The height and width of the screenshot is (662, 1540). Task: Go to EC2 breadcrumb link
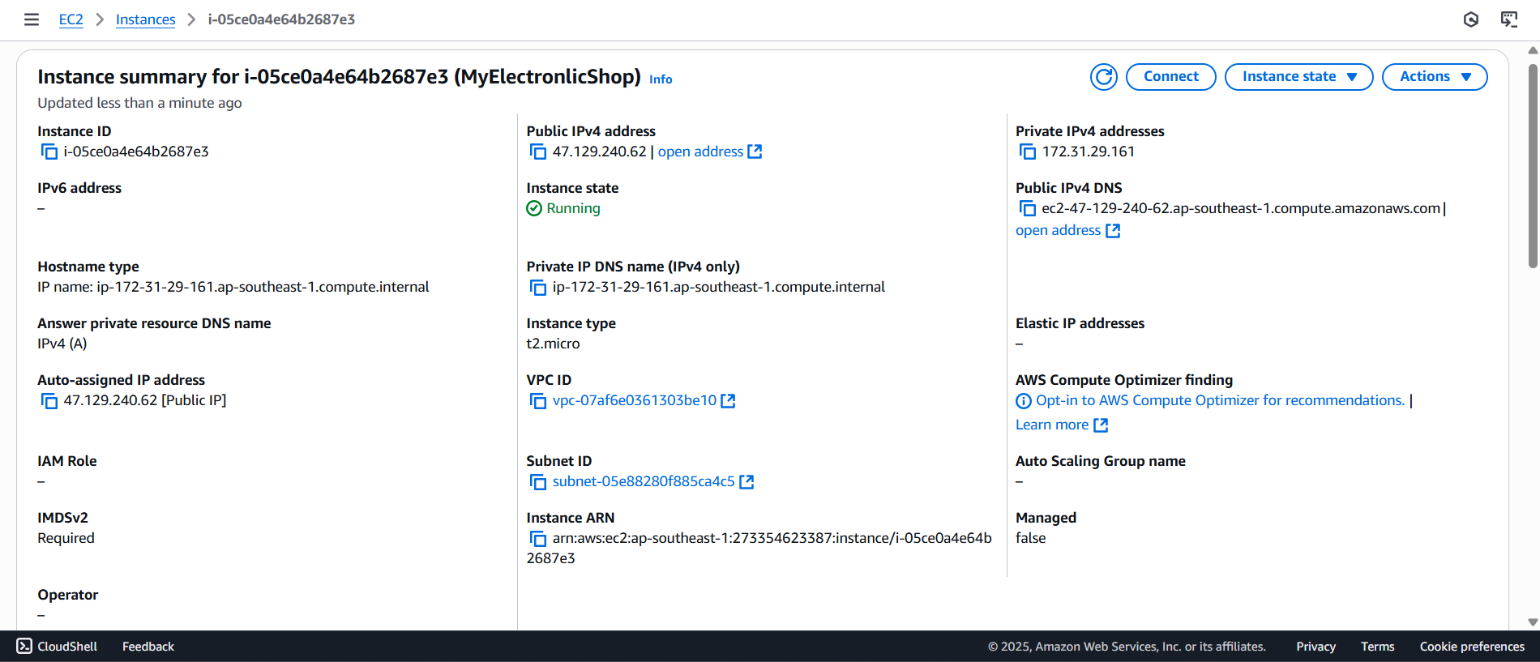click(x=71, y=19)
